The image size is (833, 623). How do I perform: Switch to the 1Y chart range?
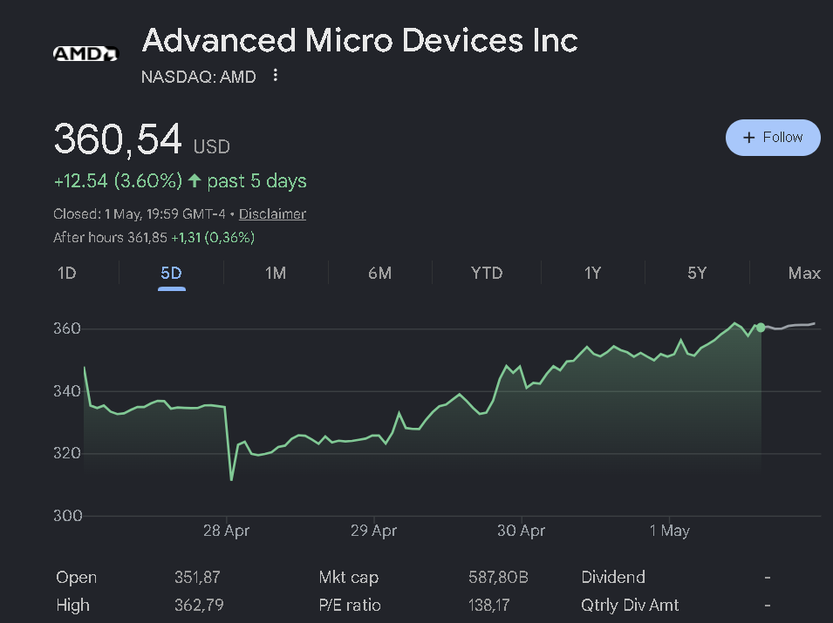pyautogui.click(x=593, y=274)
